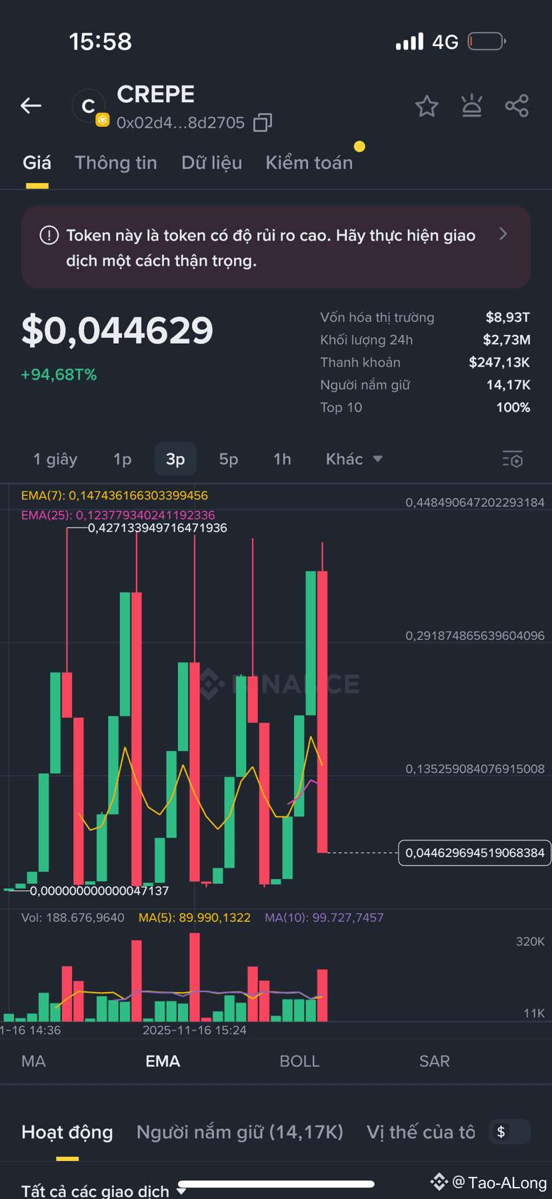552x1199 pixels.
Task: Open Hoạt động tab
Action: (67, 1132)
